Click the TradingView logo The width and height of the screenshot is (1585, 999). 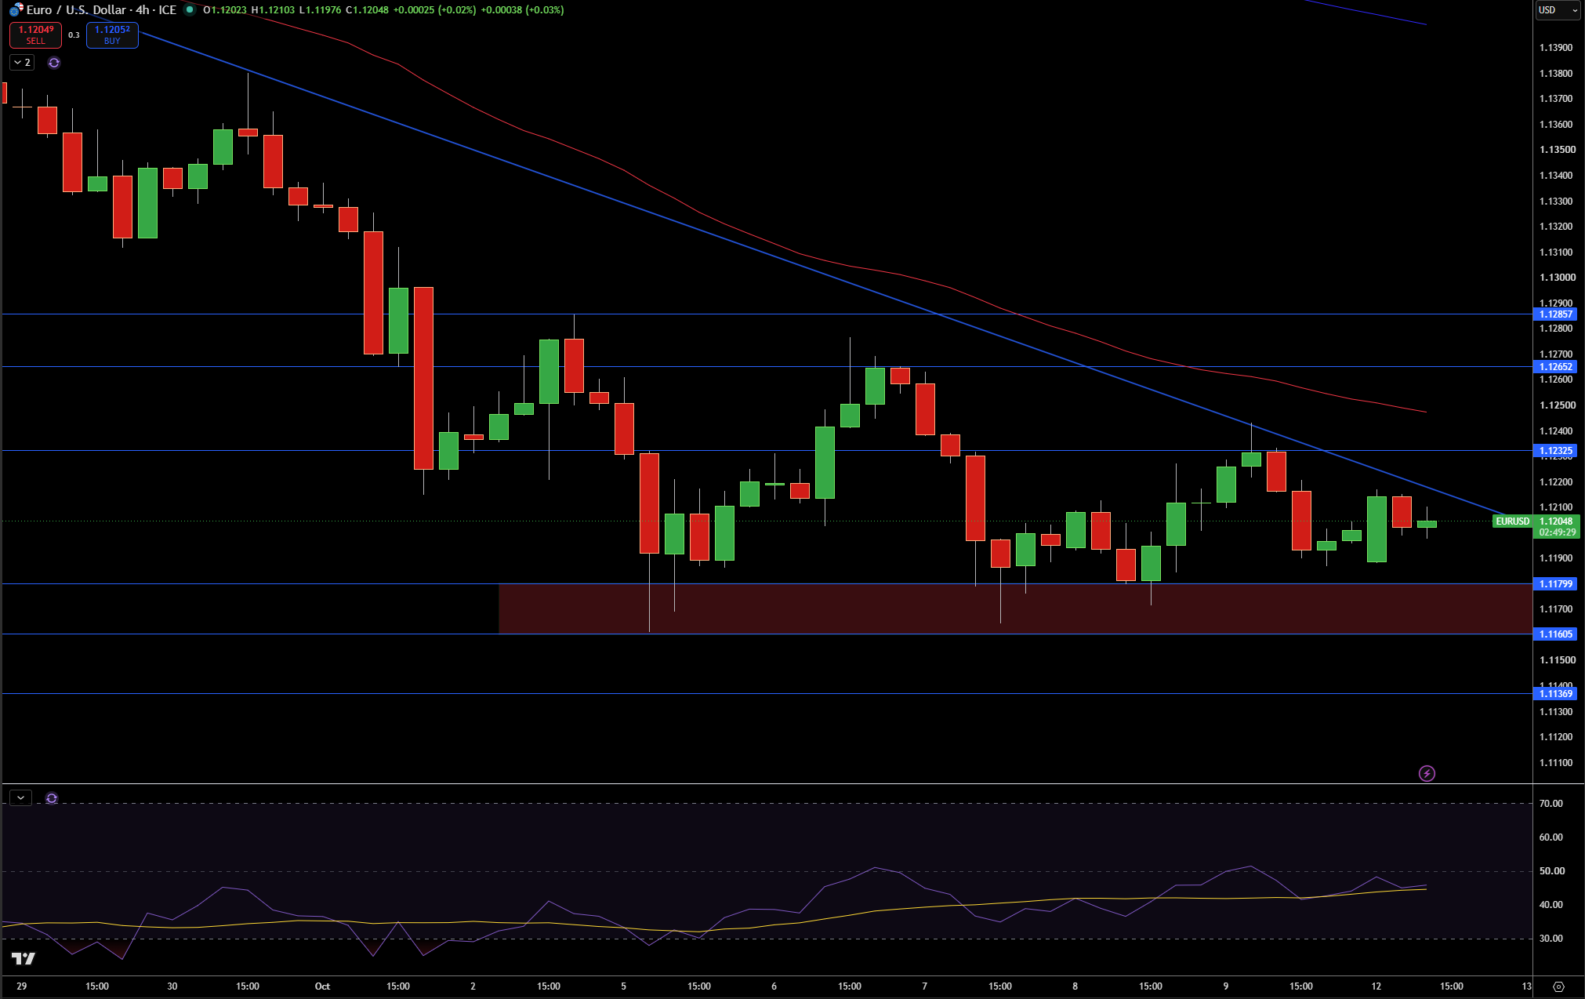[24, 958]
